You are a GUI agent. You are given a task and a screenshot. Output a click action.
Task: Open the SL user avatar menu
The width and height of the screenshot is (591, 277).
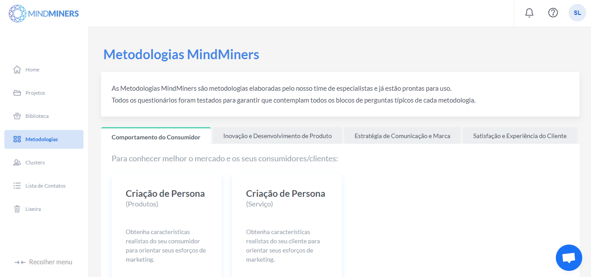[577, 13]
